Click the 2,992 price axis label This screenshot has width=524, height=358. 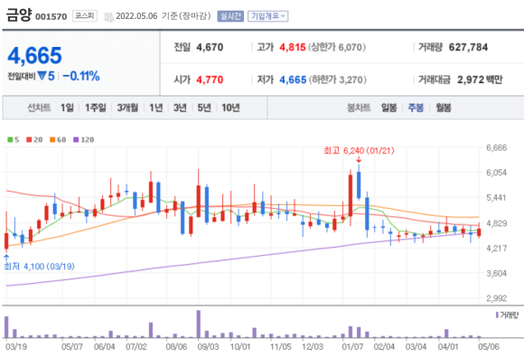pyautogui.click(x=496, y=298)
